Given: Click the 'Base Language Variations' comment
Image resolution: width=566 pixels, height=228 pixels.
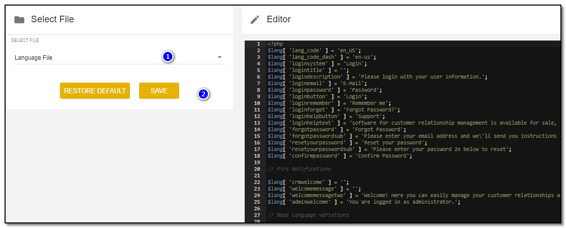Looking at the screenshot, I should 308,215.
